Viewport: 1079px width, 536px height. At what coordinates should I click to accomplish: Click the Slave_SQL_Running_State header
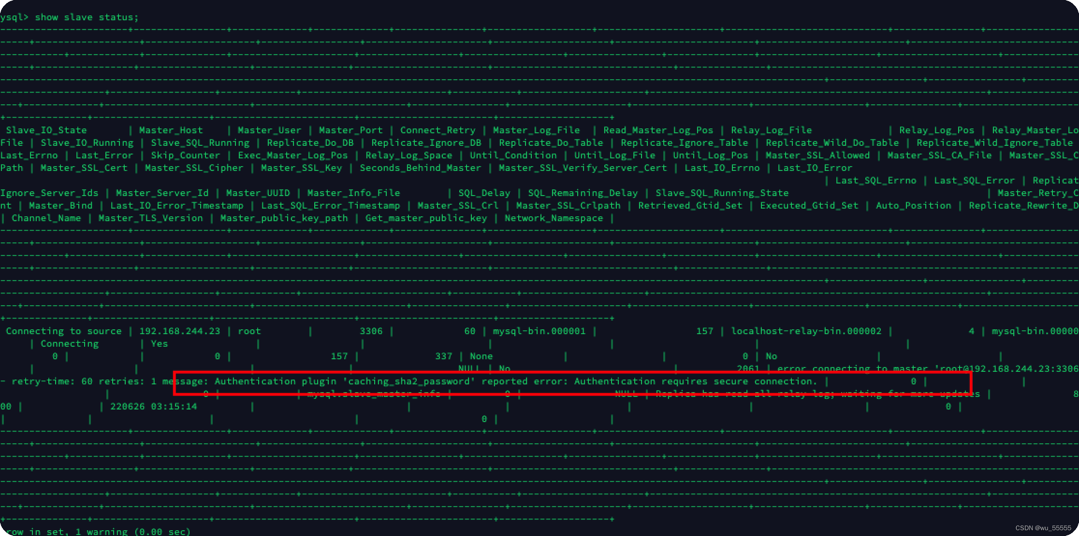(722, 193)
